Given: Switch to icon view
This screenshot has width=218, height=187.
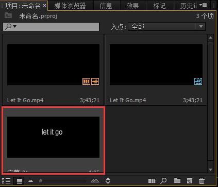Looking at the screenshot, I should tap(19, 181).
